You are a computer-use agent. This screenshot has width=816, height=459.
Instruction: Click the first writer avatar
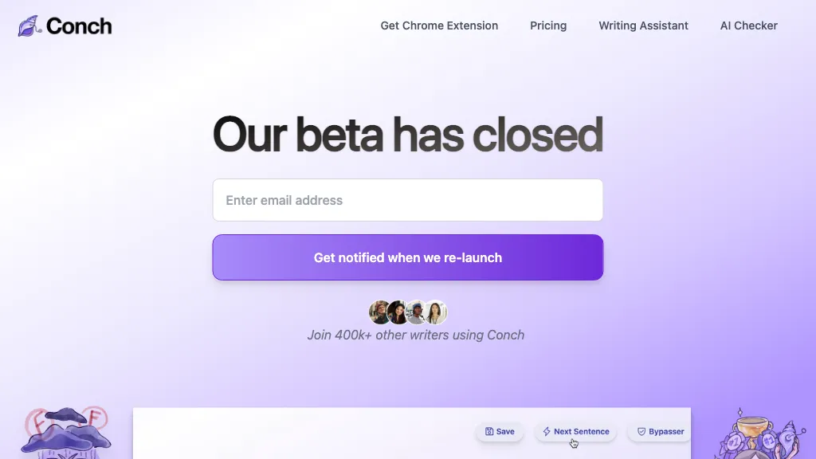tap(380, 312)
